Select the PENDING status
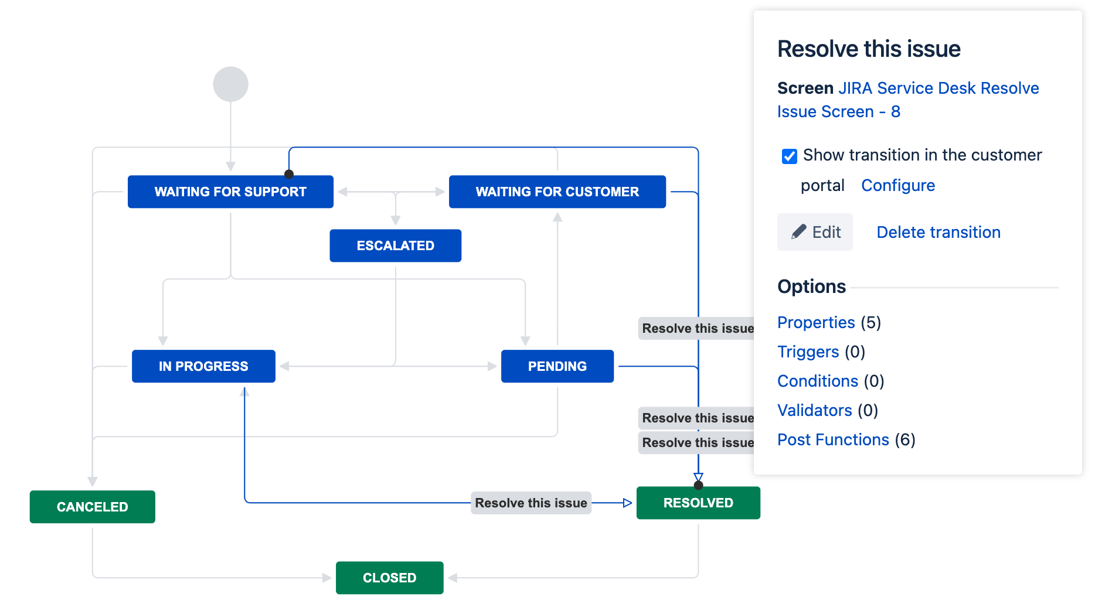The image size is (1095, 614). [557, 366]
